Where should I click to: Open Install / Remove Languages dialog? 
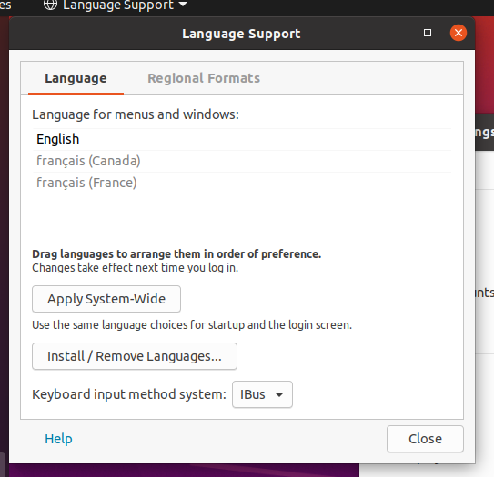point(135,356)
